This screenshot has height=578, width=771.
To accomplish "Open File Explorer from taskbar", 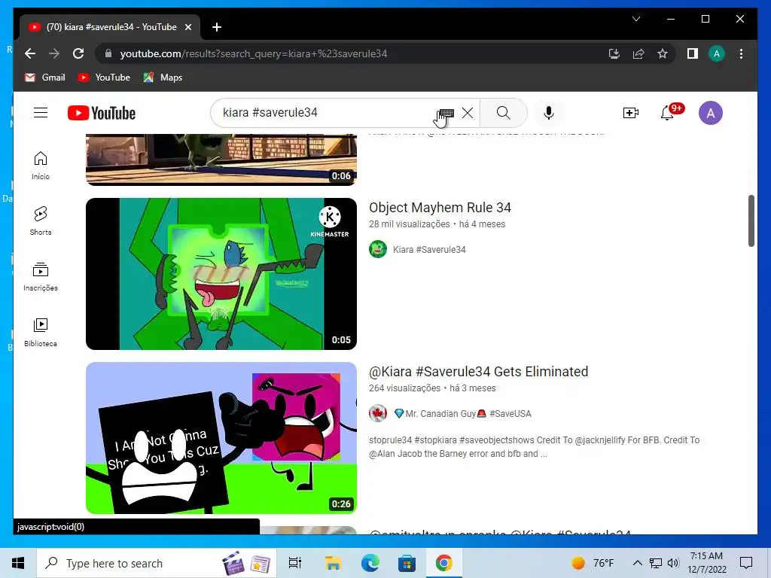I will coord(333,563).
